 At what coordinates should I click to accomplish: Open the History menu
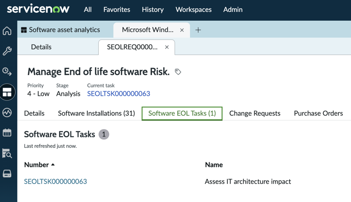click(x=153, y=9)
